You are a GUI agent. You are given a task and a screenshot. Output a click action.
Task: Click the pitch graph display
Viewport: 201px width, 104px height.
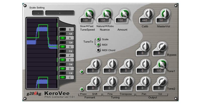(x=42, y=53)
